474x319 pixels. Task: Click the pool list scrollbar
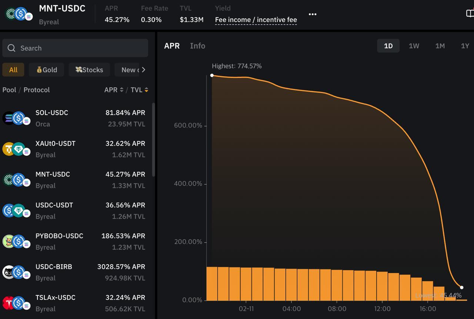pos(153,141)
